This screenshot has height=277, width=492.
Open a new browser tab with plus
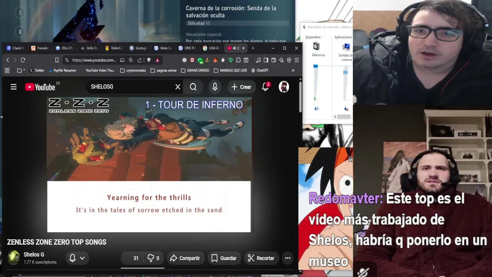point(253,48)
